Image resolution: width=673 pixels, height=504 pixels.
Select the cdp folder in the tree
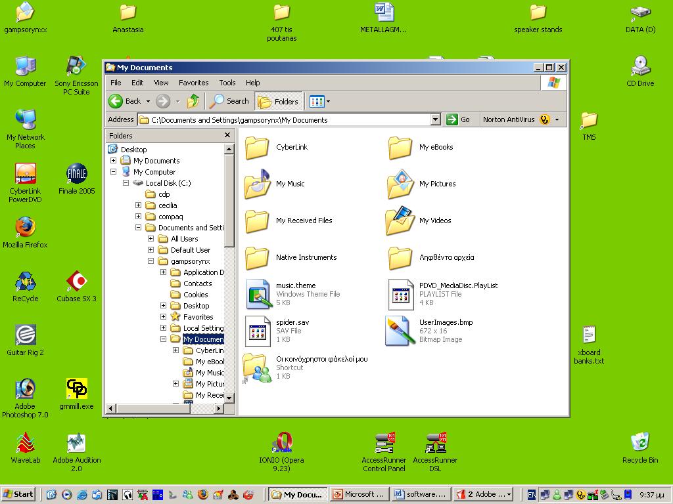click(164, 194)
